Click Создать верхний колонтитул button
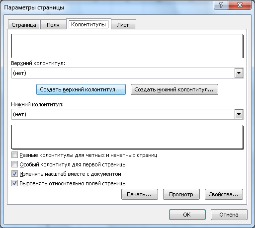The image size is (255, 228). coord(81,89)
